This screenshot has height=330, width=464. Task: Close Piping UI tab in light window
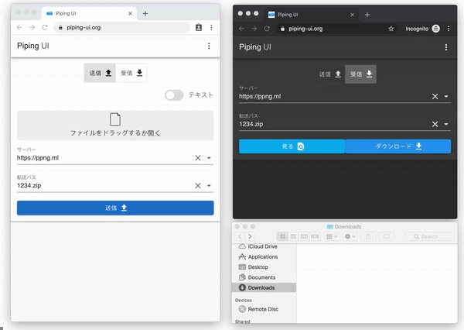[x=130, y=14]
